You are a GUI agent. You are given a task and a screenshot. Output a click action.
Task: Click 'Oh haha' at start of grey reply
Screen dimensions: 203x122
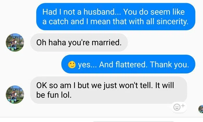coord(51,42)
